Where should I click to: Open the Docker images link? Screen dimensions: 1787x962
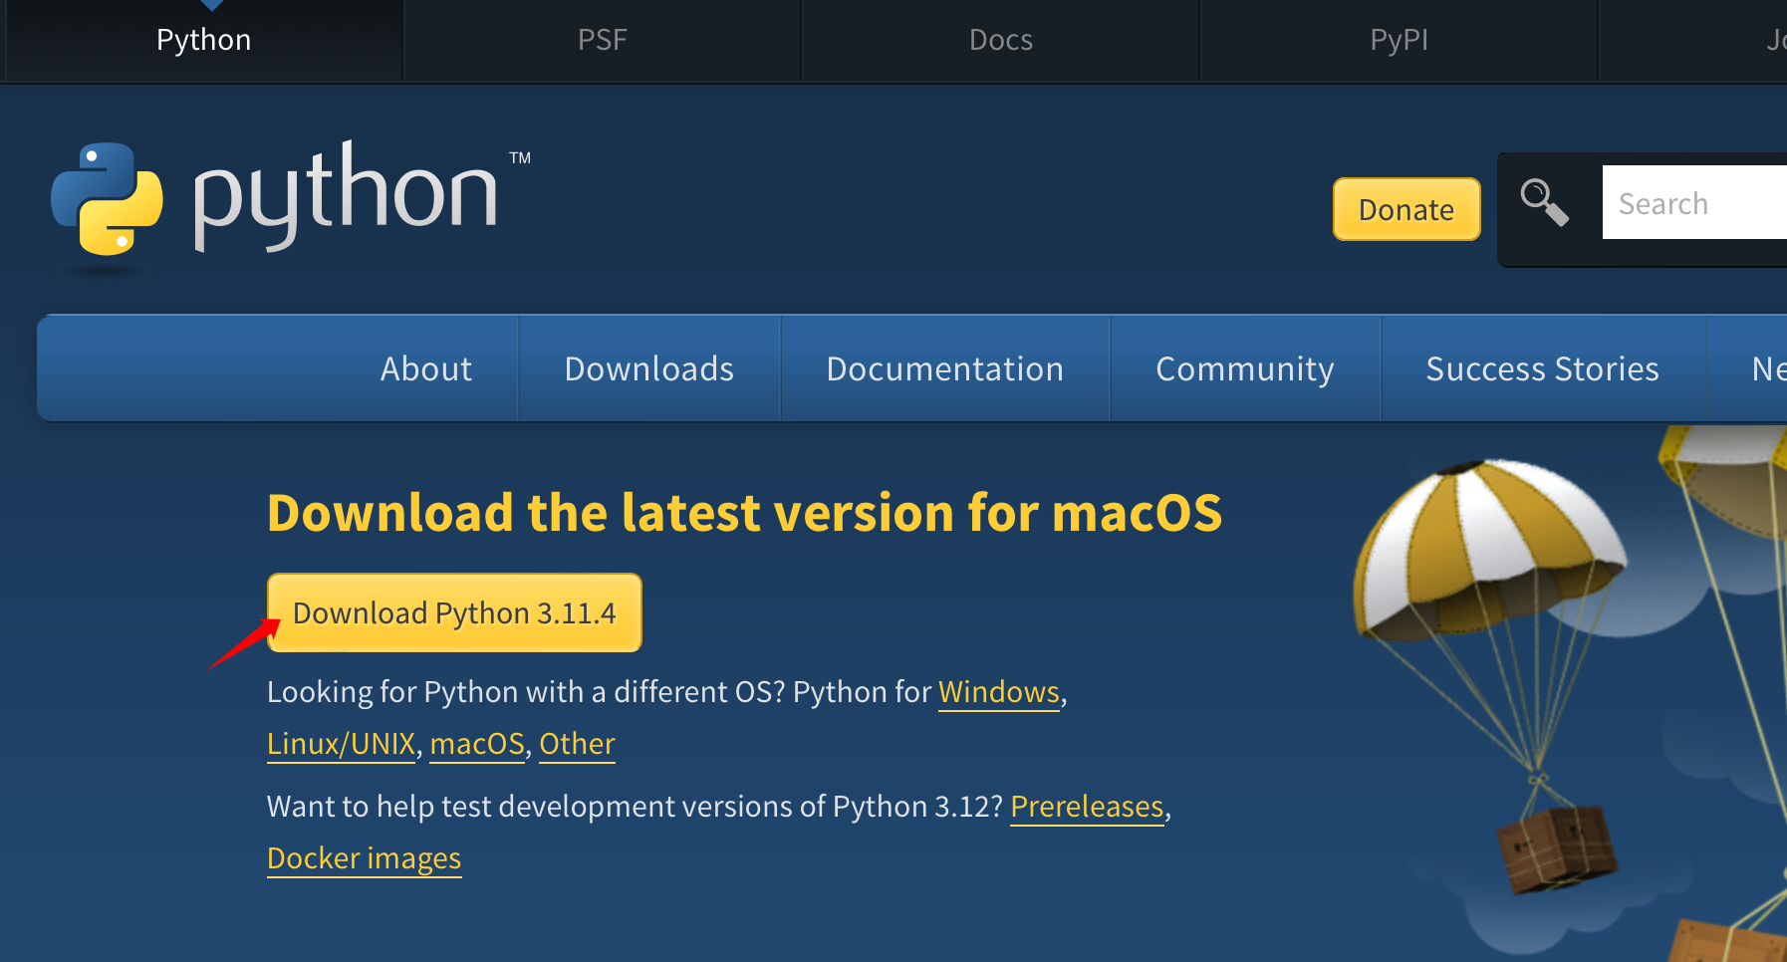click(x=364, y=857)
